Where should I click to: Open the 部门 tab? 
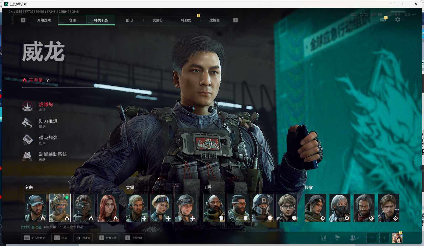tap(129, 20)
